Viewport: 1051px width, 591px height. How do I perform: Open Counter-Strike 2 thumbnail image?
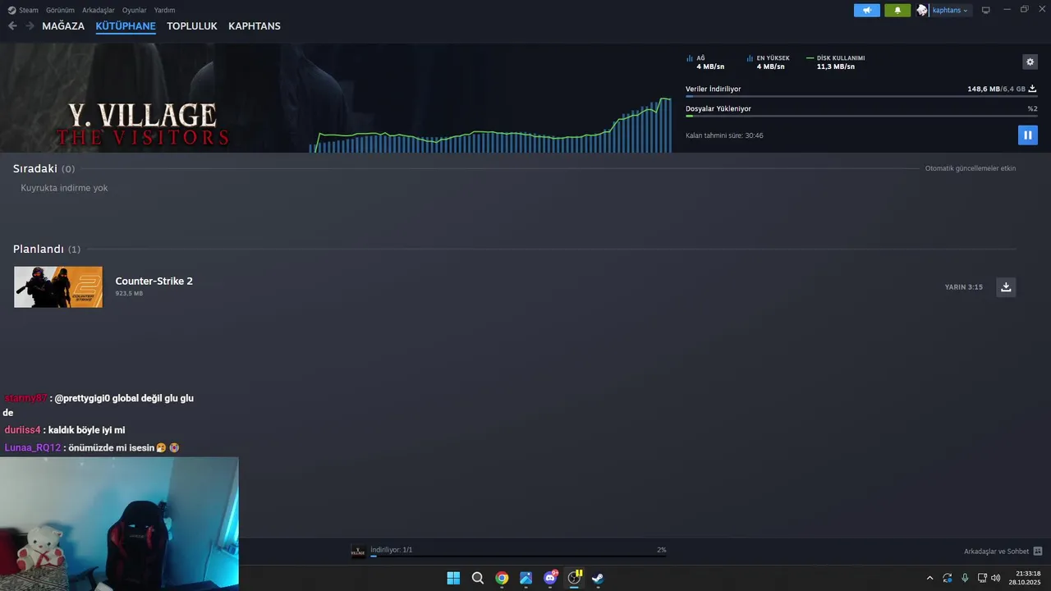click(58, 286)
